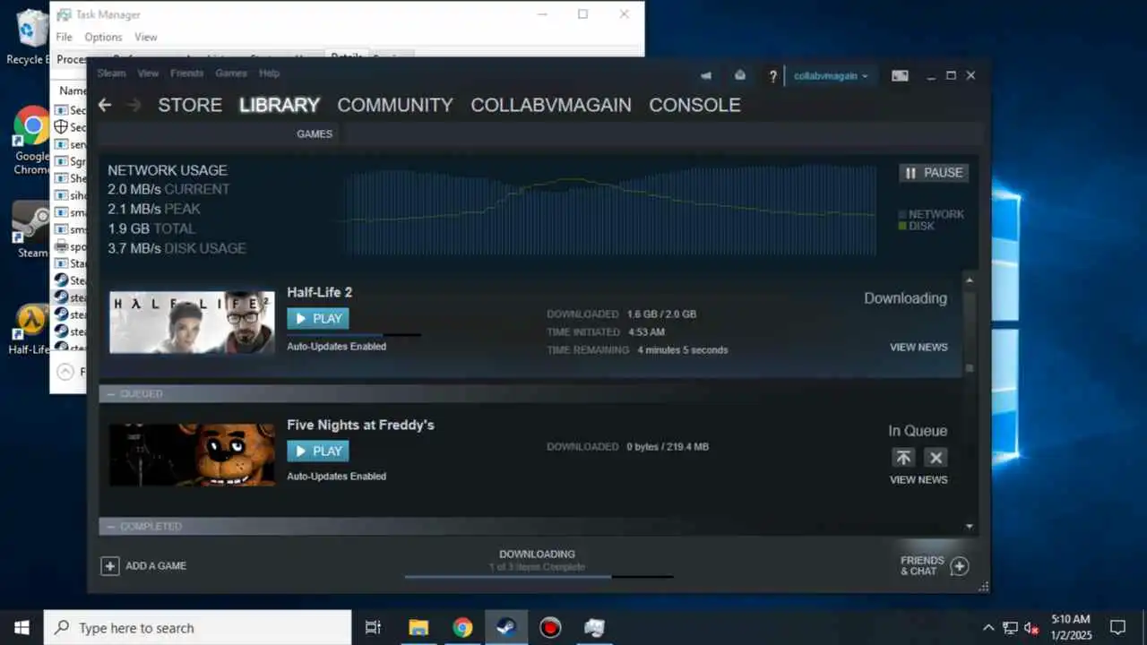Viewport: 1147px width, 645px height.
Task: Click the bottom download progress bar
Action: [x=539, y=577]
